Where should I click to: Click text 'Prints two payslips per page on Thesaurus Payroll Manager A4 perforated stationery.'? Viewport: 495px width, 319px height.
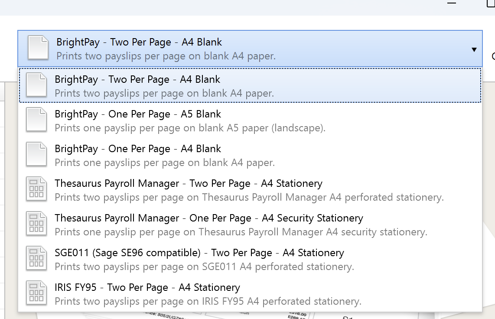(249, 197)
